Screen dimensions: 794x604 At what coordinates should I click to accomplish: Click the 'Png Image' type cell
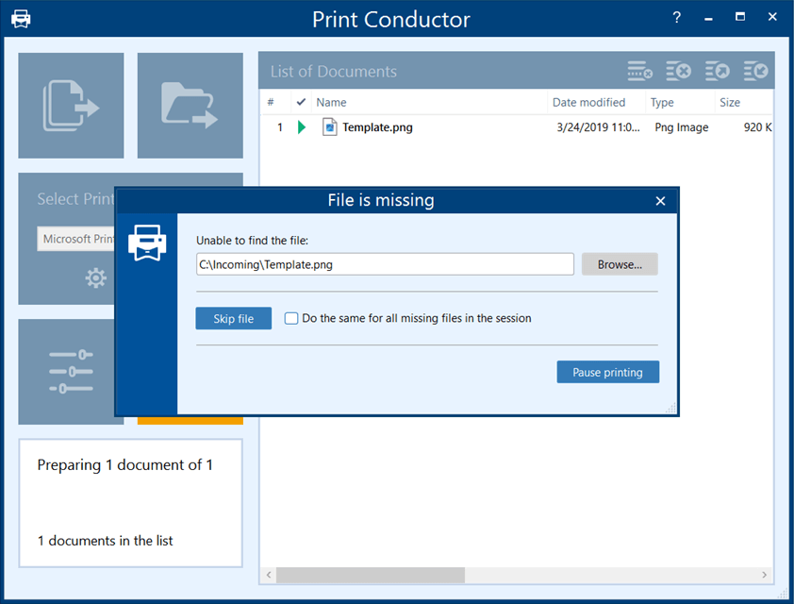tap(682, 127)
